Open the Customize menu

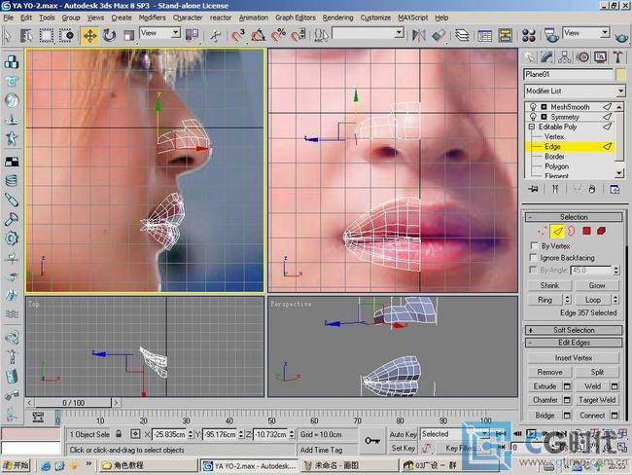click(375, 18)
